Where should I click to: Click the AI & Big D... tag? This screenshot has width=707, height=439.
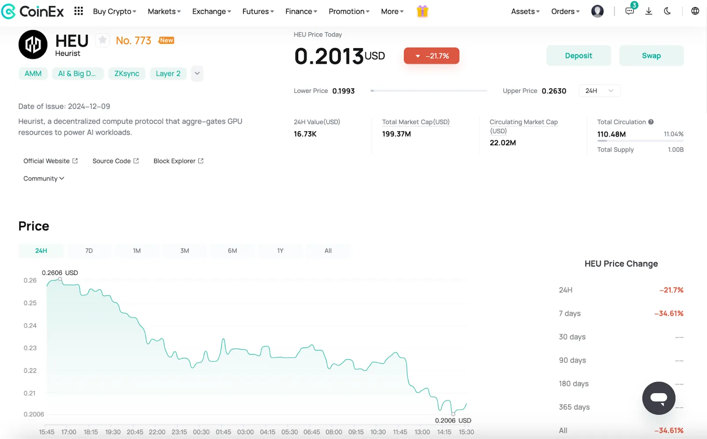tap(77, 73)
